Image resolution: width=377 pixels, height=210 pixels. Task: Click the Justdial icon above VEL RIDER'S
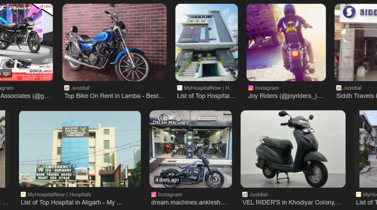pyautogui.click(x=245, y=194)
